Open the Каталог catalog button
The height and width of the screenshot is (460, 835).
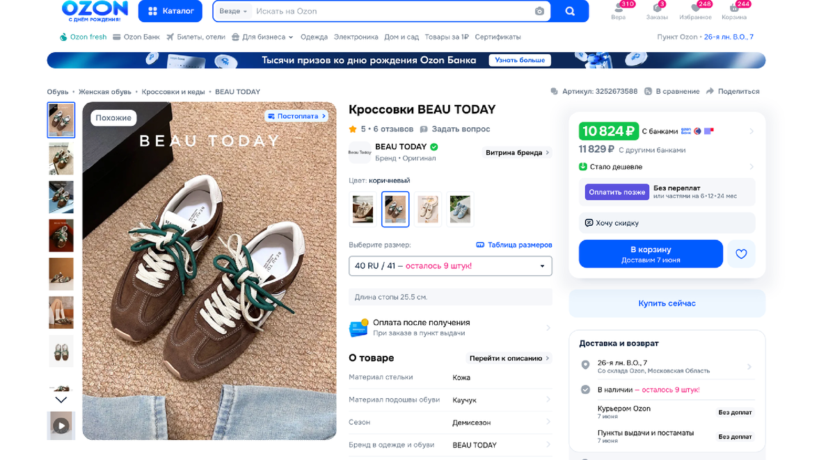(170, 11)
